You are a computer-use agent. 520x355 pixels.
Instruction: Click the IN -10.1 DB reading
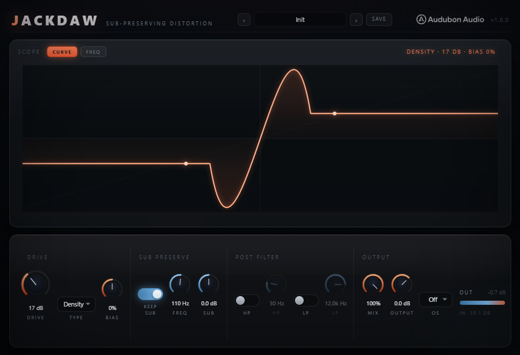point(475,313)
